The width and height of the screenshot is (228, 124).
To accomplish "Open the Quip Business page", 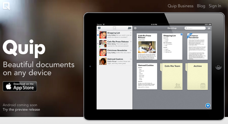I will pos(181,6).
